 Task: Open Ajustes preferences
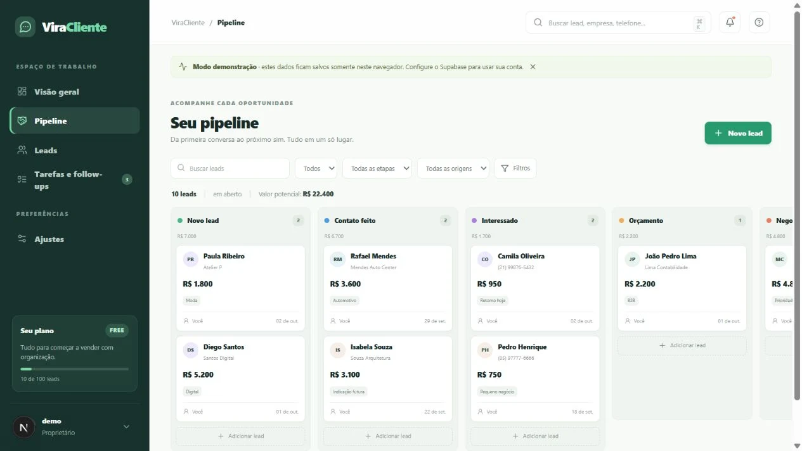point(75,239)
